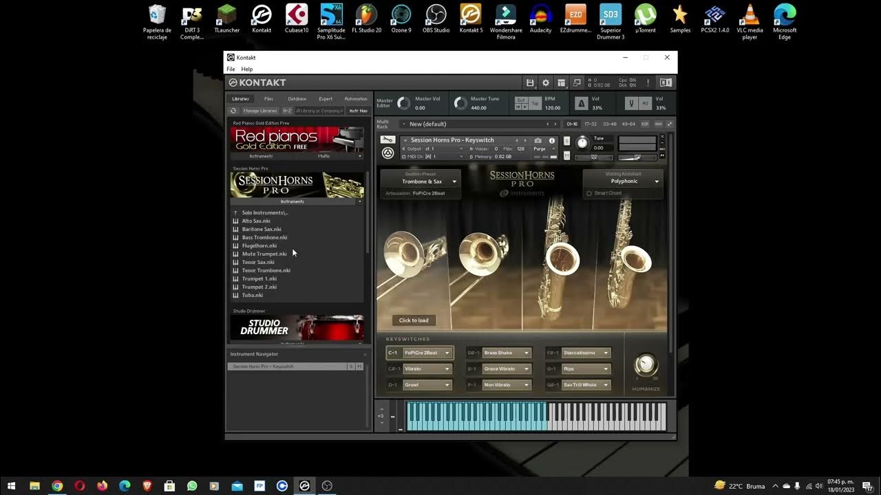Image resolution: width=881 pixels, height=495 pixels.
Task: Toggle the Instr Nav button
Action: pos(358,111)
